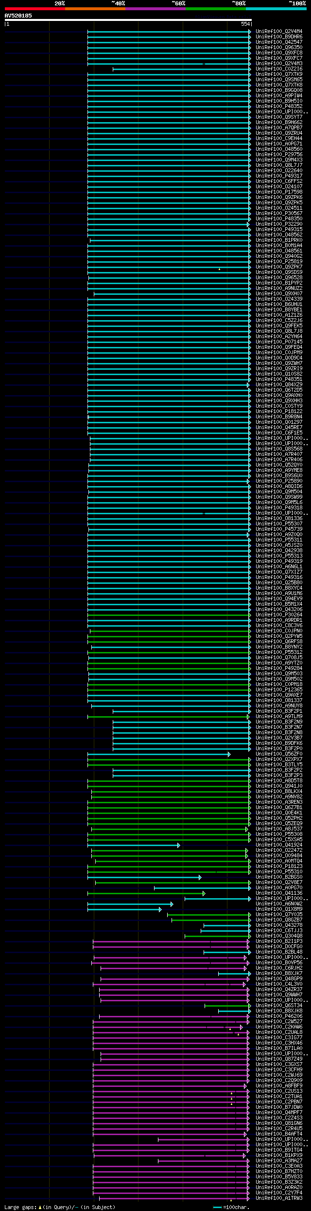
Task: Select hit label UniRef100_A9PIW4
Action: (x=279, y=96)
